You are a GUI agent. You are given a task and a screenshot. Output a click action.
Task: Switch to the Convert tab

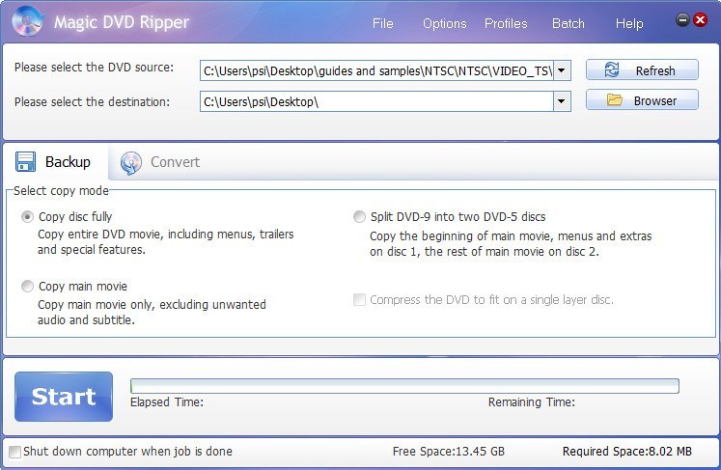pyautogui.click(x=160, y=162)
